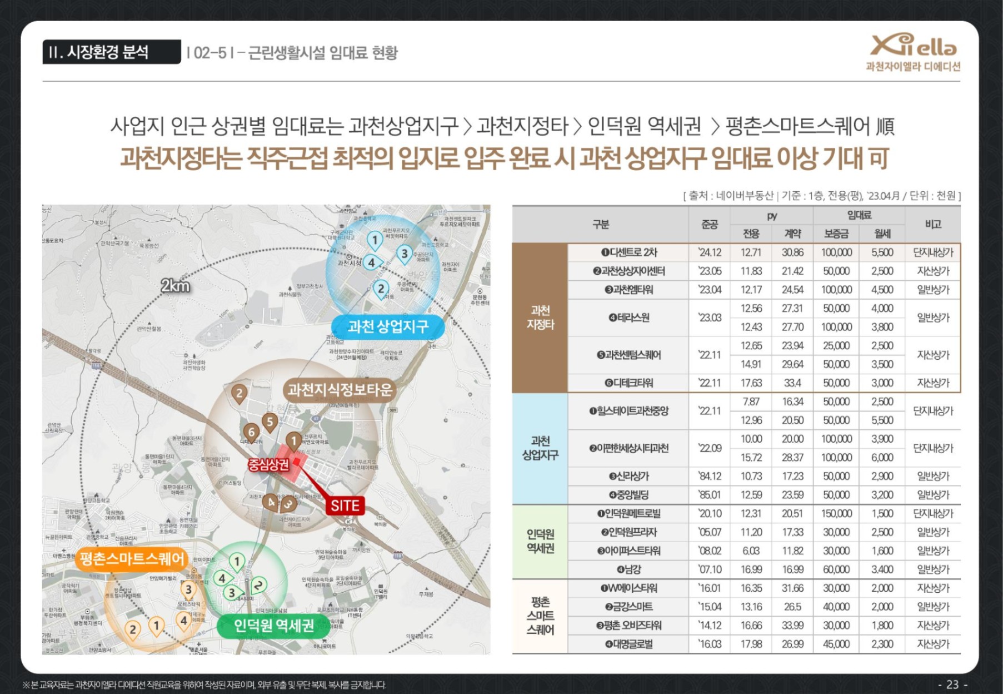
Task: Select brown marker 5 in 과천지식정보타운
Action: point(270,423)
